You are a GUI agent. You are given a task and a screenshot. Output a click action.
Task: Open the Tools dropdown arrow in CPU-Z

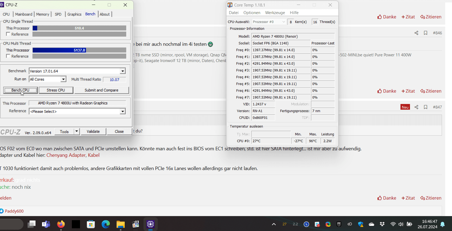[x=76, y=131]
